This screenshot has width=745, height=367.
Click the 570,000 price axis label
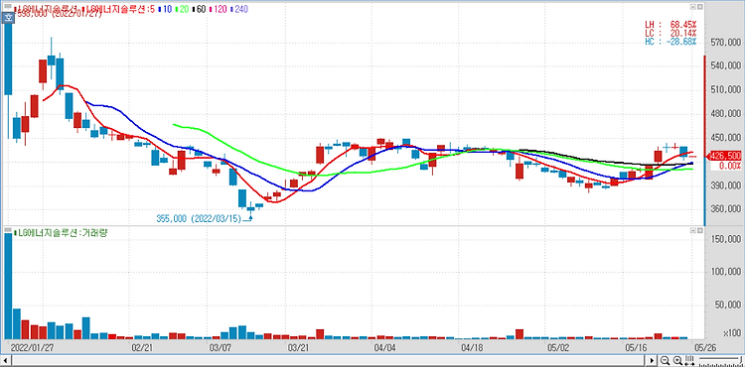click(x=725, y=43)
